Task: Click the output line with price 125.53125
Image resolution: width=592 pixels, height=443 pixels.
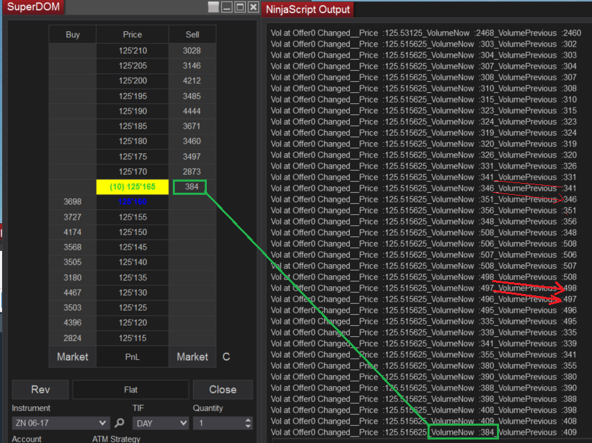Action: tap(425, 33)
